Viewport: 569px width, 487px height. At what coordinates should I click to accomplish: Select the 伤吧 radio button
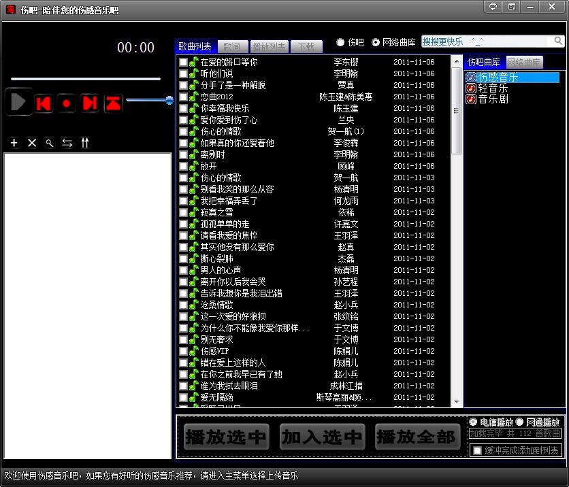[340, 42]
